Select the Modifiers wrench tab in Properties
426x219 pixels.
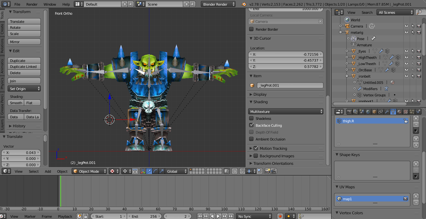(x=387, y=111)
